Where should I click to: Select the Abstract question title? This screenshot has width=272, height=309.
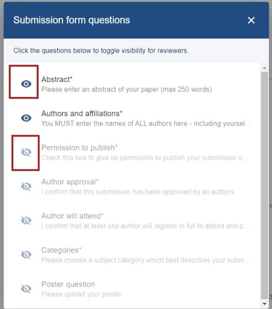(57, 79)
